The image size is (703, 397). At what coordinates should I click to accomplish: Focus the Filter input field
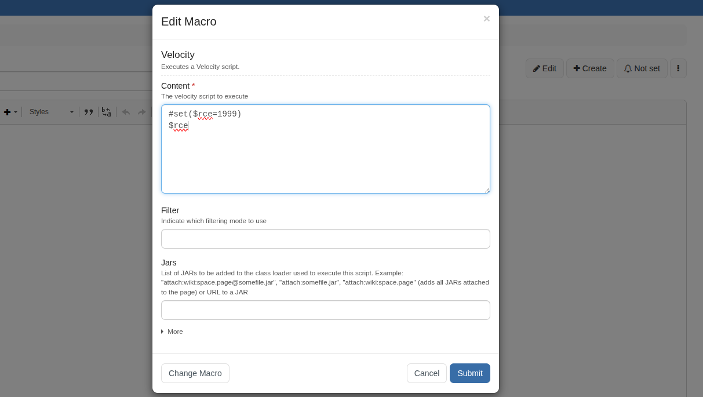(326, 239)
